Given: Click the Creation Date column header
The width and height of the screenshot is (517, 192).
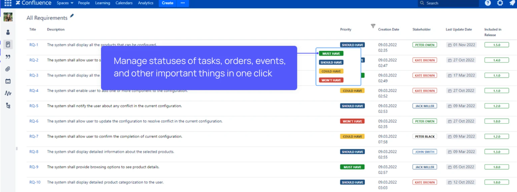Looking at the screenshot, I should pyautogui.click(x=389, y=29).
